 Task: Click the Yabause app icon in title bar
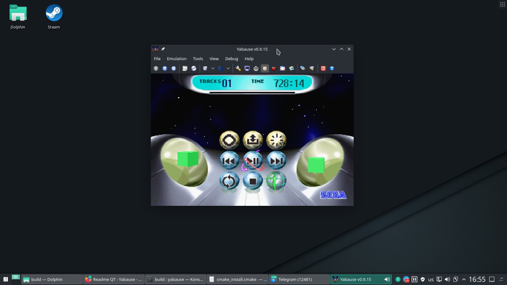coord(155,49)
